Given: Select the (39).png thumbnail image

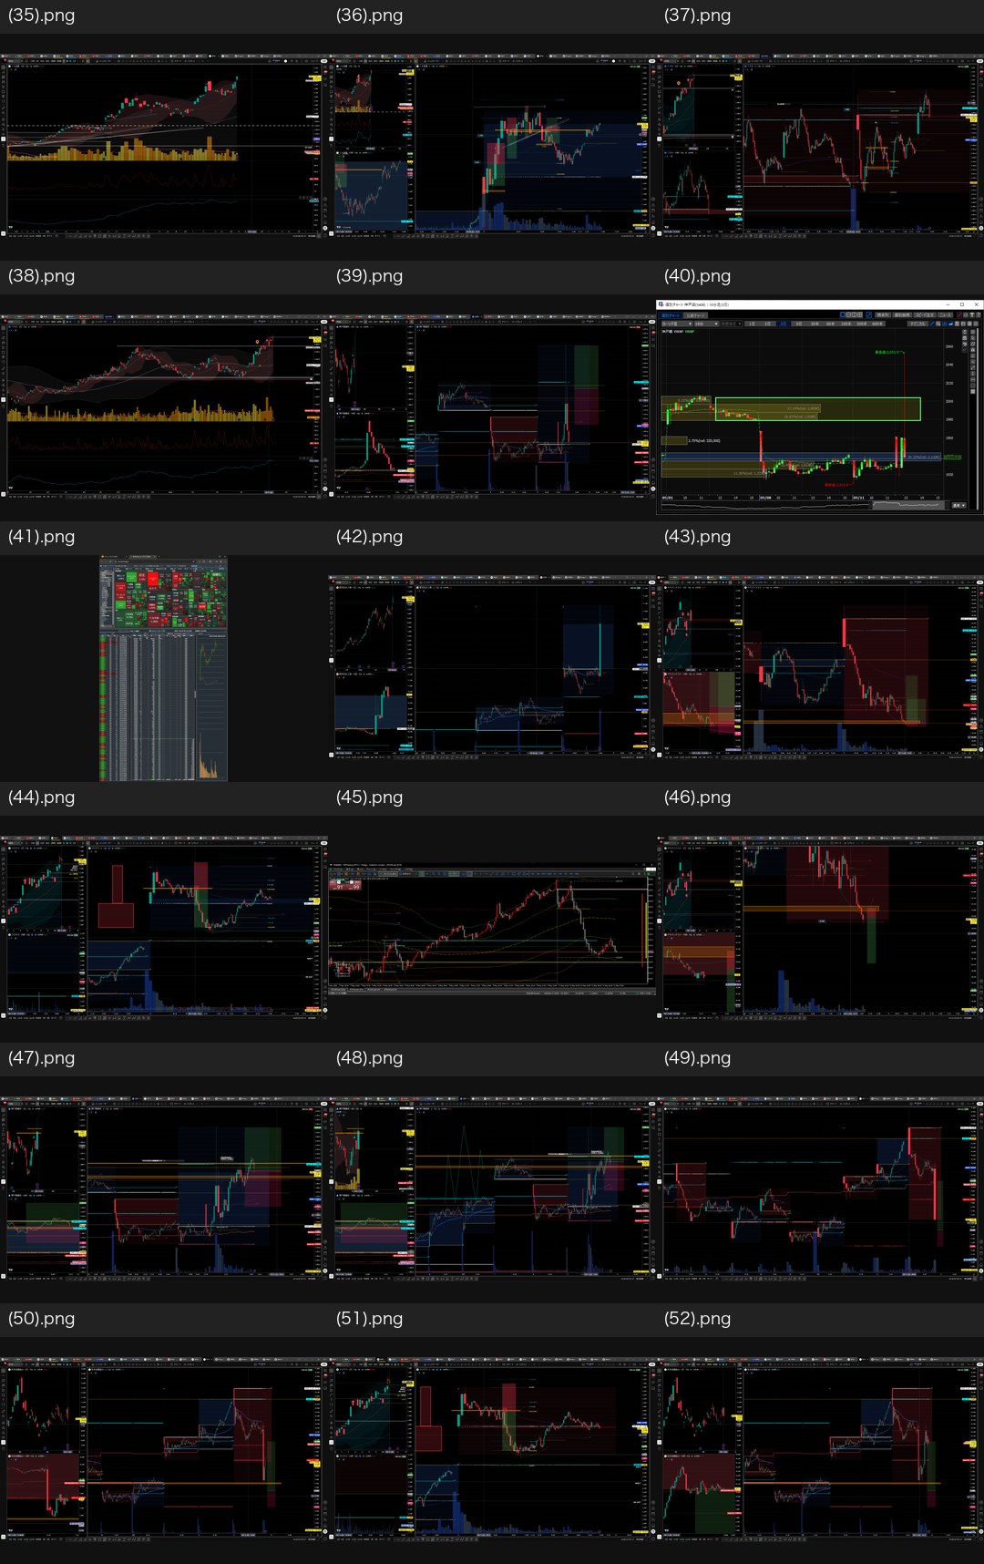Looking at the screenshot, I should tap(492, 406).
